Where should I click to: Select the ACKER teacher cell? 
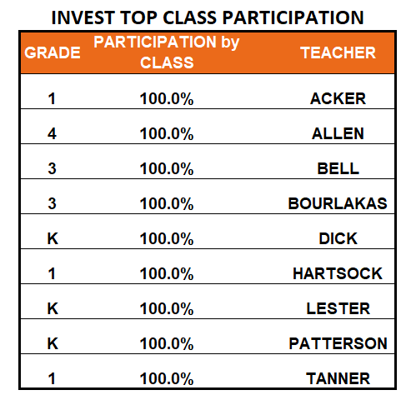pos(338,98)
